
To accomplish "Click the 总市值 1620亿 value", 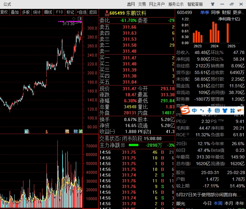I will (203, 164).
